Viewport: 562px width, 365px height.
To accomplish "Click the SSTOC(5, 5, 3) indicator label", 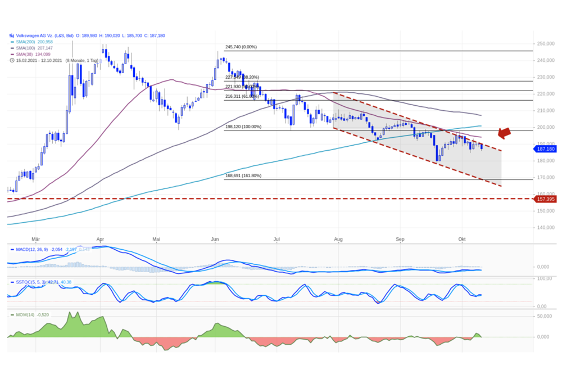I will [31, 282].
